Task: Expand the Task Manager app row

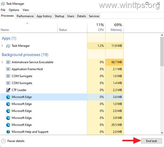Action: click(x=2, y=46)
